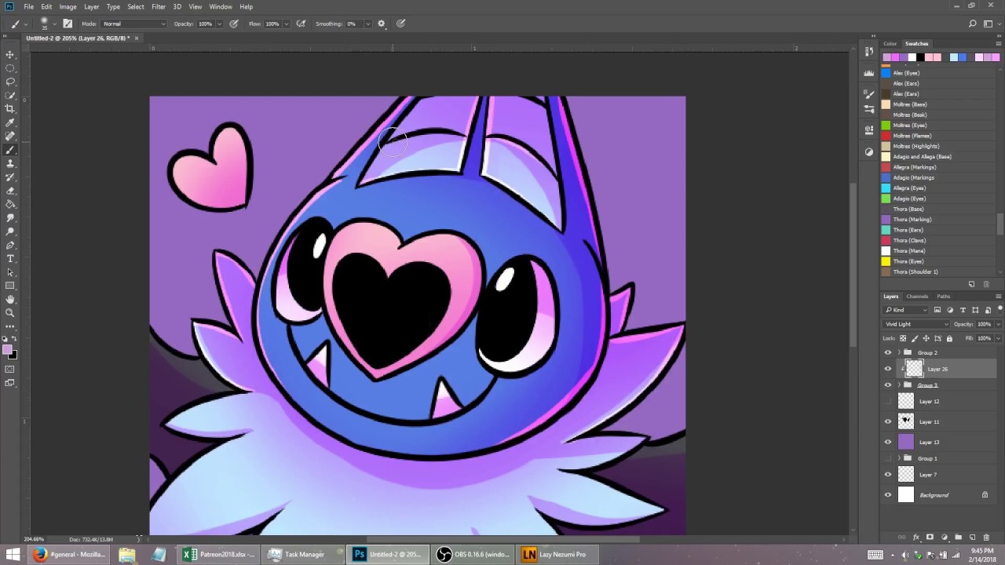
Task: Open layer filter Kind dropdown
Action: pyautogui.click(x=906, y=310)
